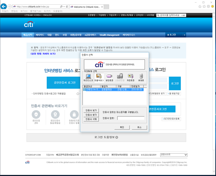
Task: Click the citi logo in the blue header
Action: [x=29, y=24]
